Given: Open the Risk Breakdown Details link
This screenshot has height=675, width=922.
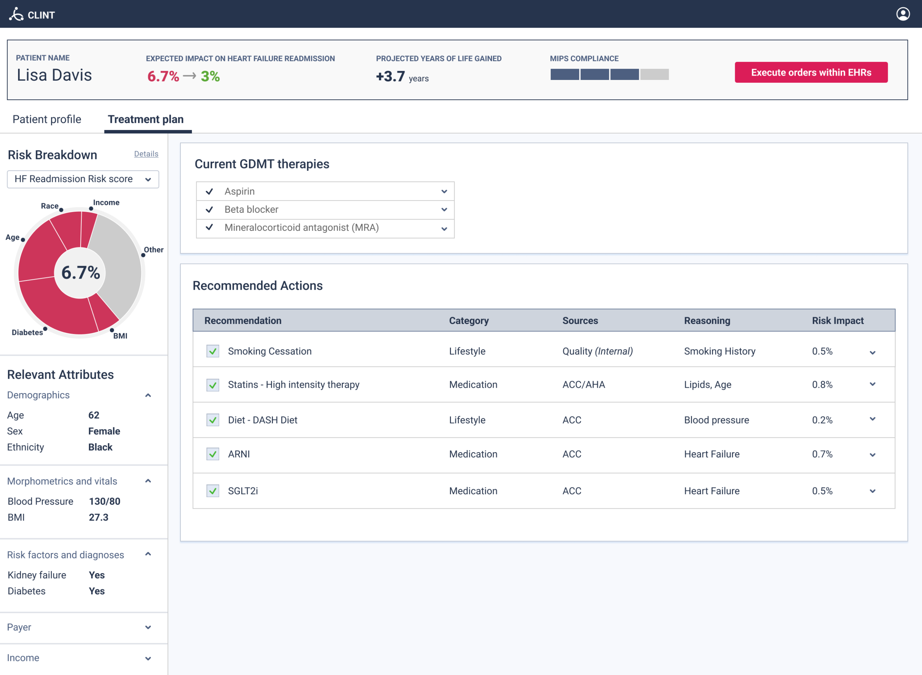Looking at the screenshot, I should coord(146,154).
